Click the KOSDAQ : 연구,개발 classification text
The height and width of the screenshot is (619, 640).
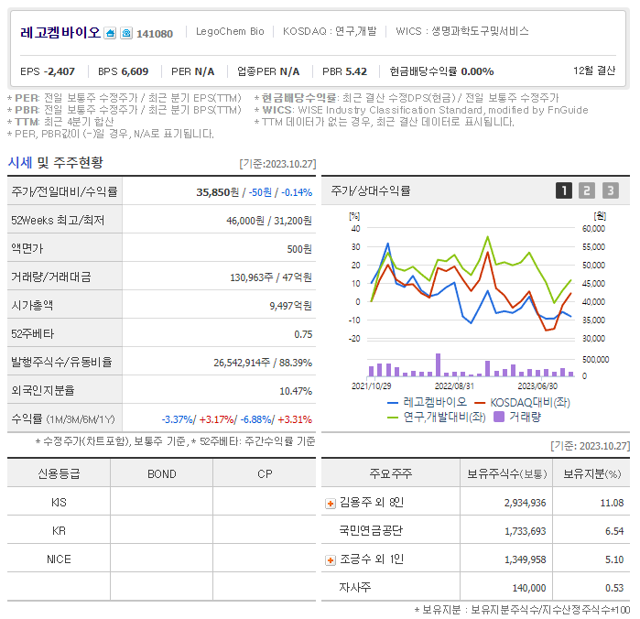[x=330, y=31]
